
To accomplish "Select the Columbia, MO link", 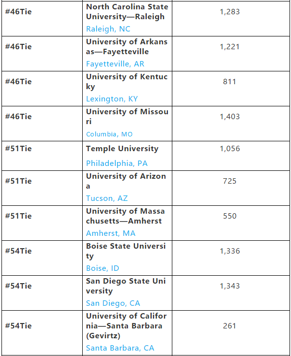I will click(109, 134).
